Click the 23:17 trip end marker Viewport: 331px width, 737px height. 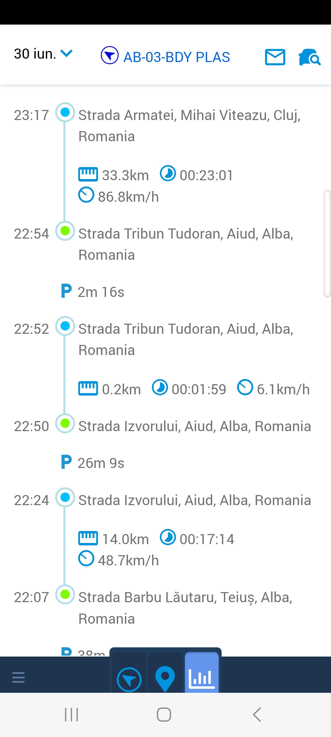click(x=65, y=112)
